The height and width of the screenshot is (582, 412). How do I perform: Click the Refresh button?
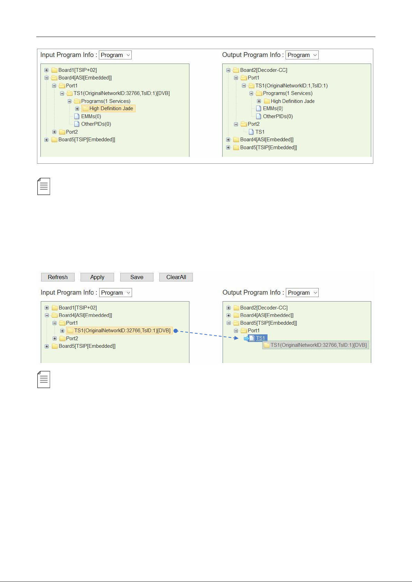[58, 277]
